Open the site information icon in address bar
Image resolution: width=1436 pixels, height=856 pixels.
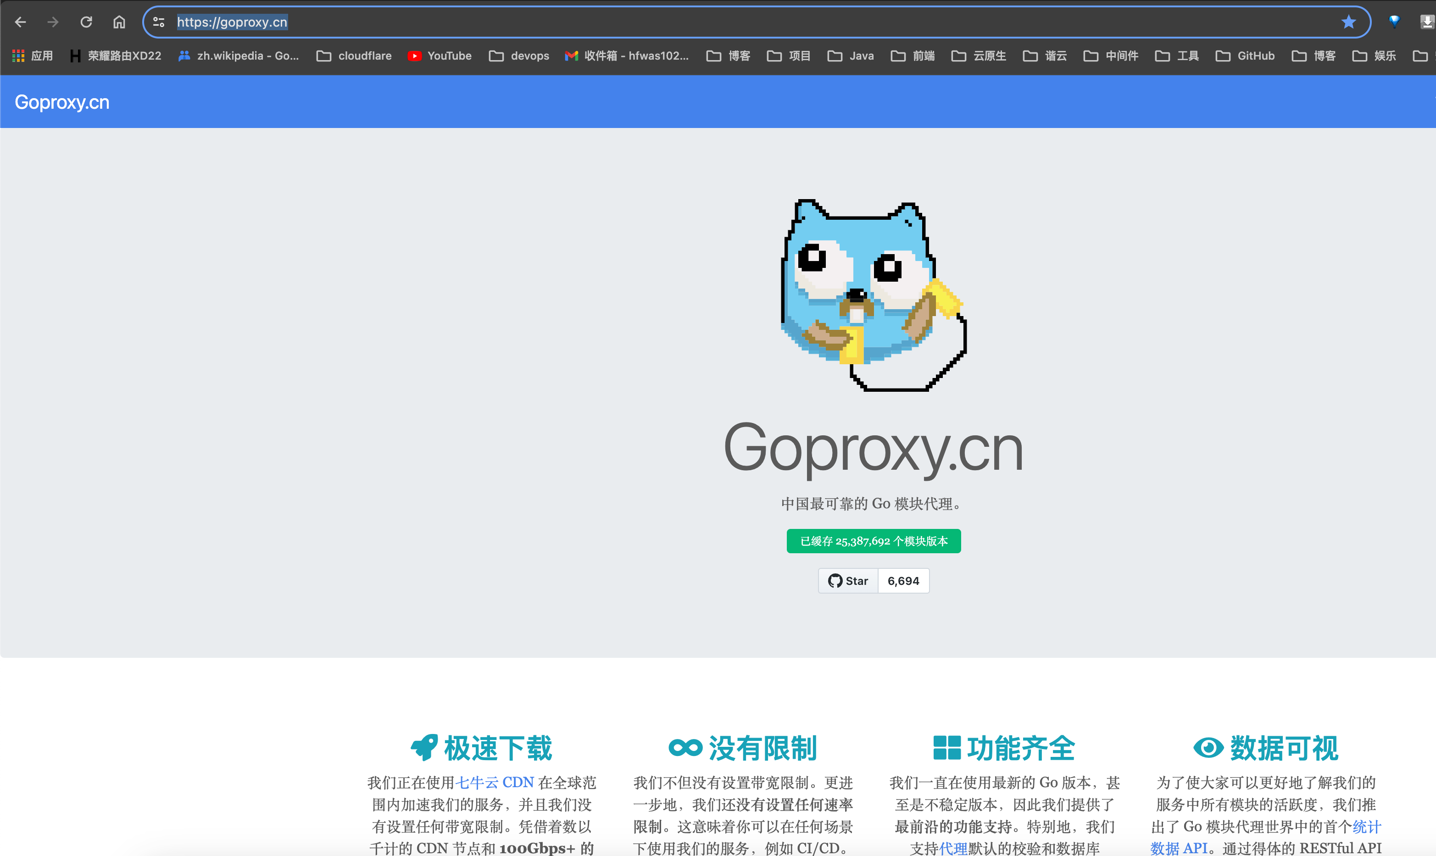pyautogui.click(x=159, y=22)
